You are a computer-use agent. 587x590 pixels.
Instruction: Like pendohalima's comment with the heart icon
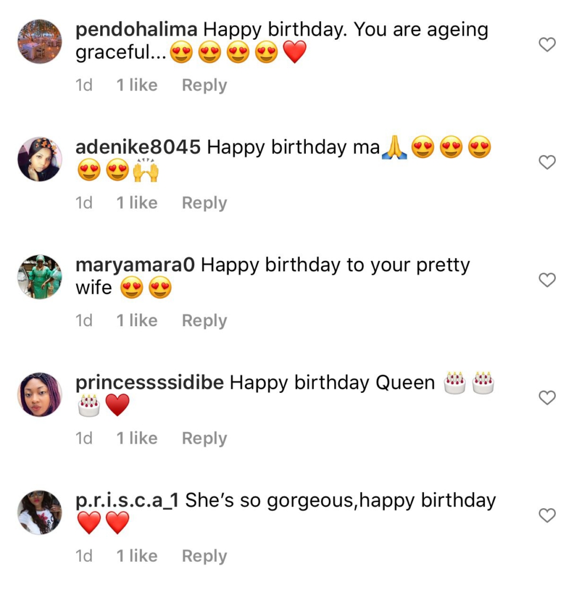click(x=547, y=44)
